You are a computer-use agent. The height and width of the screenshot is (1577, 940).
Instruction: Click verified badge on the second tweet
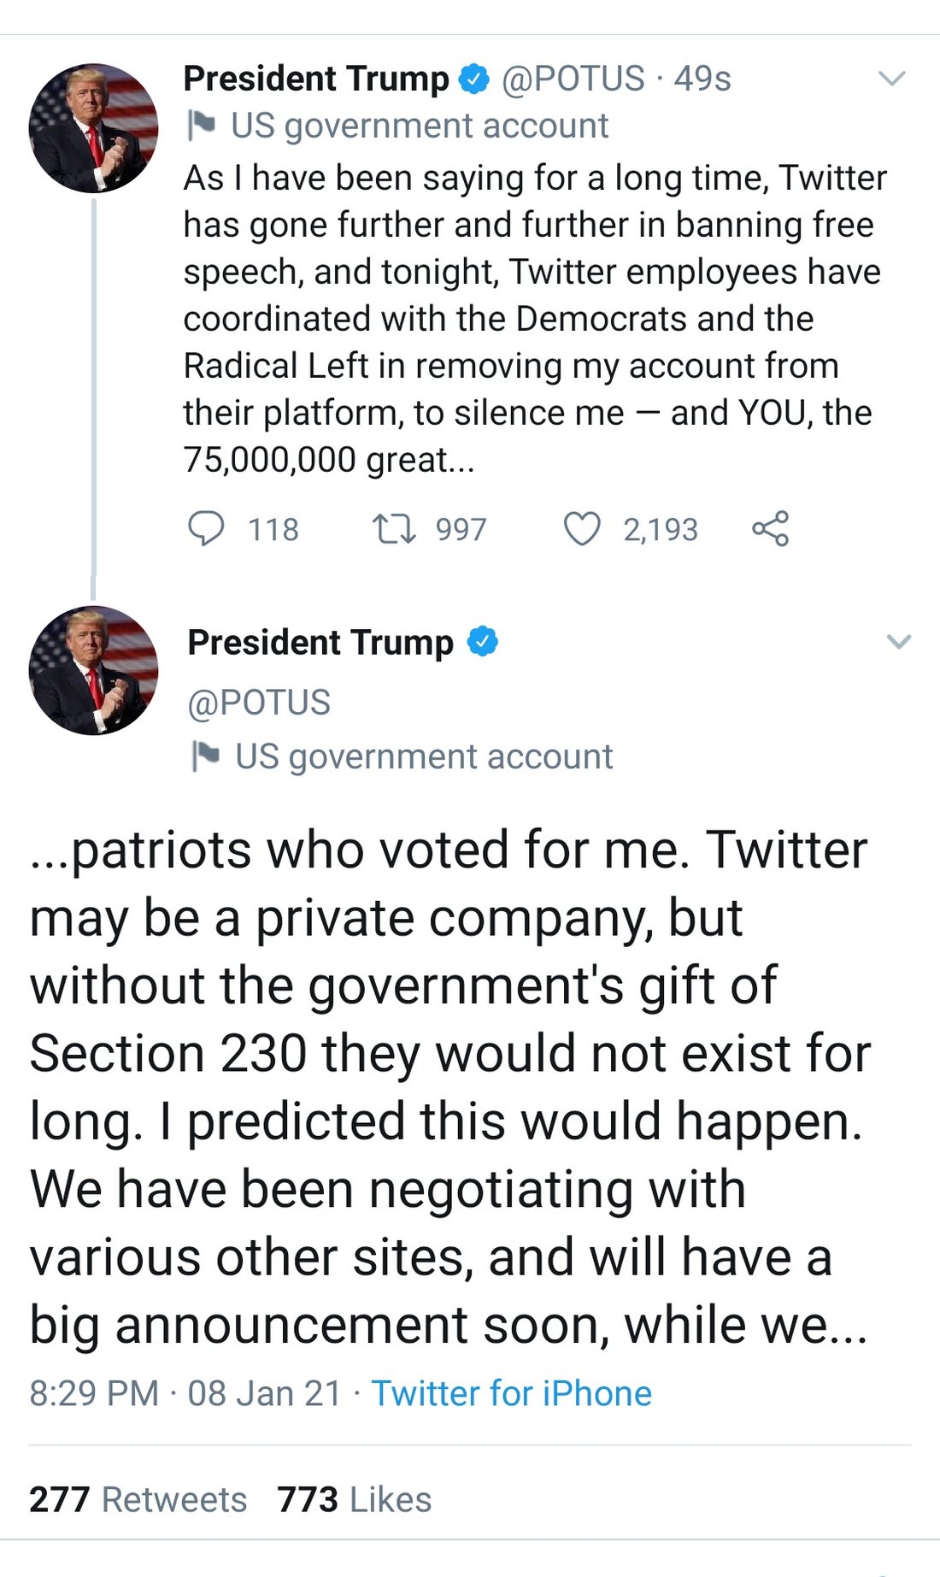[483, 642]
